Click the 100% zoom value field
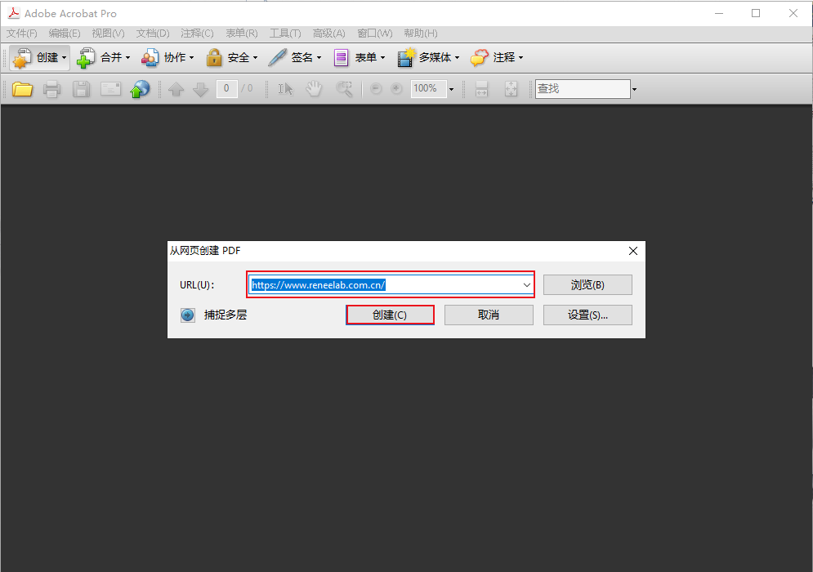813x572 pixels. tap(429, 89)
